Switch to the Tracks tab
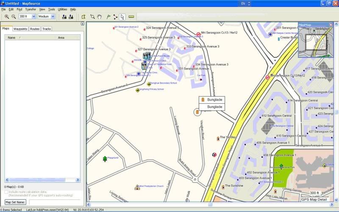Viewport: 339px width, 212px height. click(47, 29)
